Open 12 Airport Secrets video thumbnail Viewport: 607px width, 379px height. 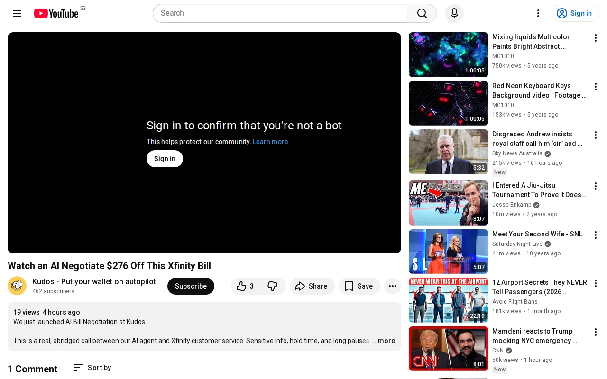449,300
